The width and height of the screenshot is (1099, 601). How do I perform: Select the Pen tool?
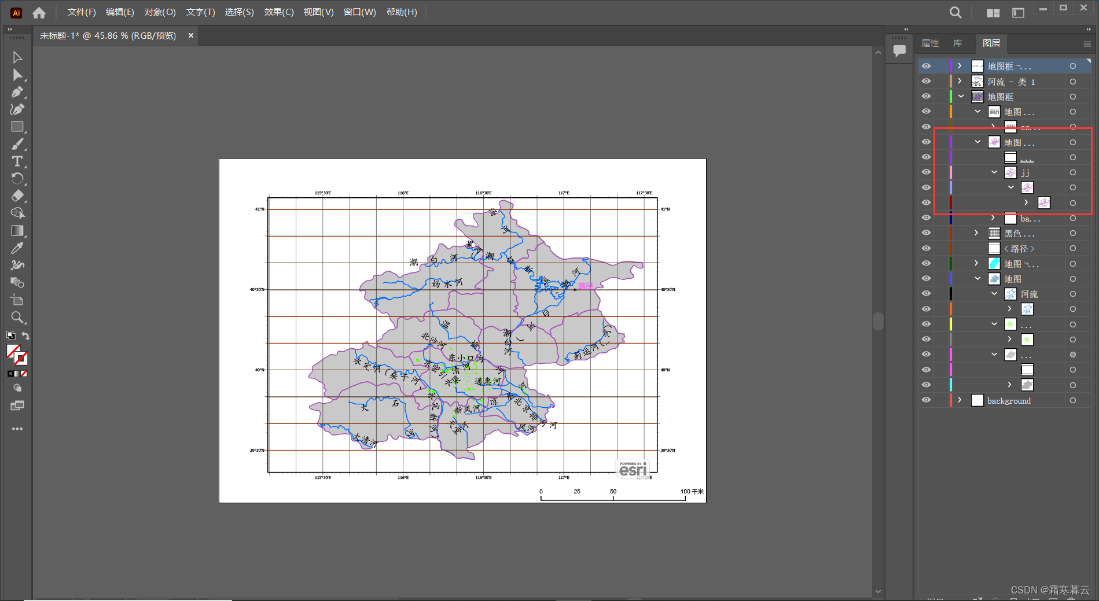tap(17, 92)
